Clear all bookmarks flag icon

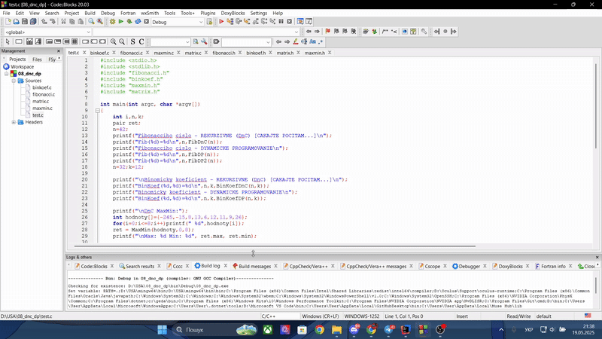(x=354, y=32)
